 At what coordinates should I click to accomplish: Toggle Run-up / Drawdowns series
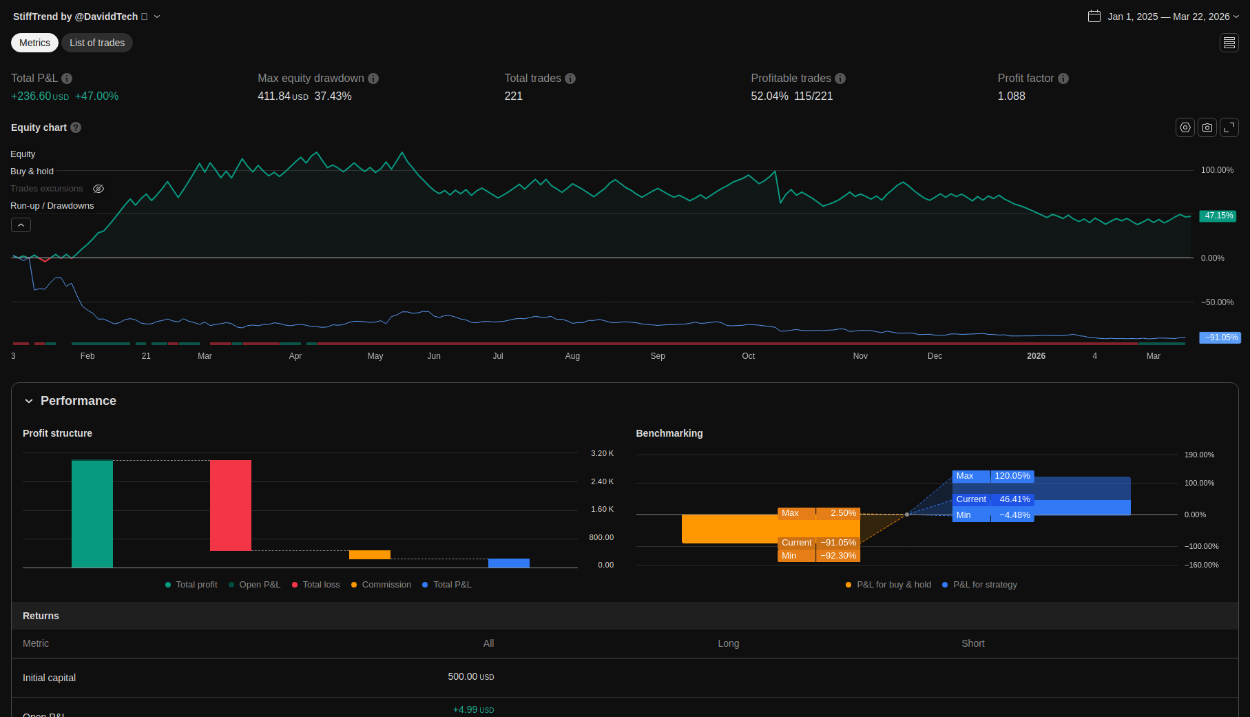pyautogui.click(x=52, y=206)
